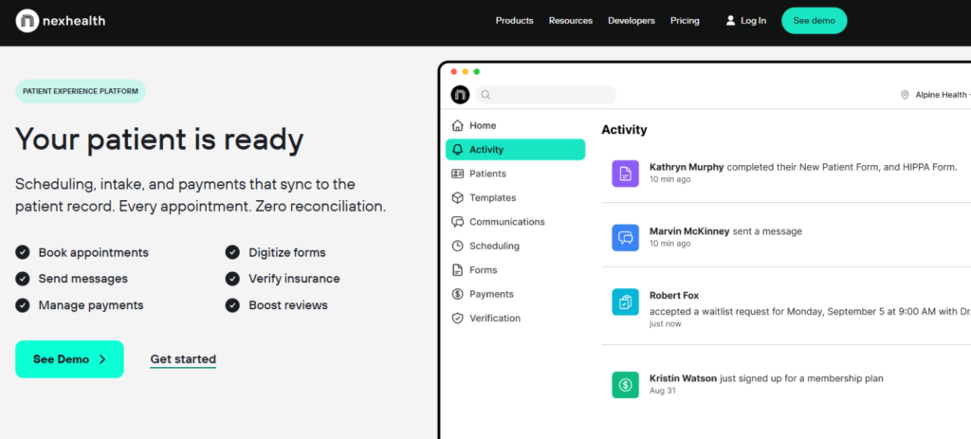Click the Verification shield icon
This screenshot has width=971, height=439.
(x=458, y=319)
